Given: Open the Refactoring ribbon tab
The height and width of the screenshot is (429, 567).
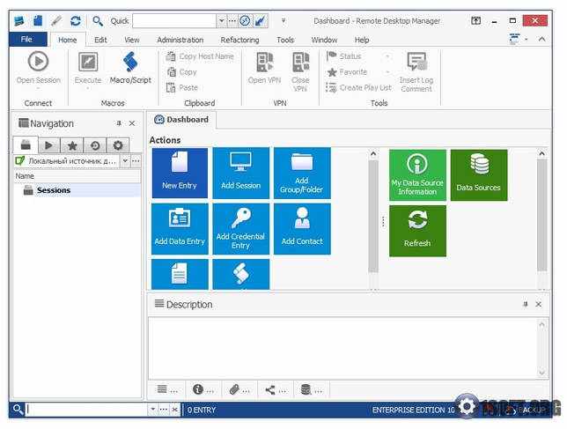Looking at the screenshot, I should 239,40.
